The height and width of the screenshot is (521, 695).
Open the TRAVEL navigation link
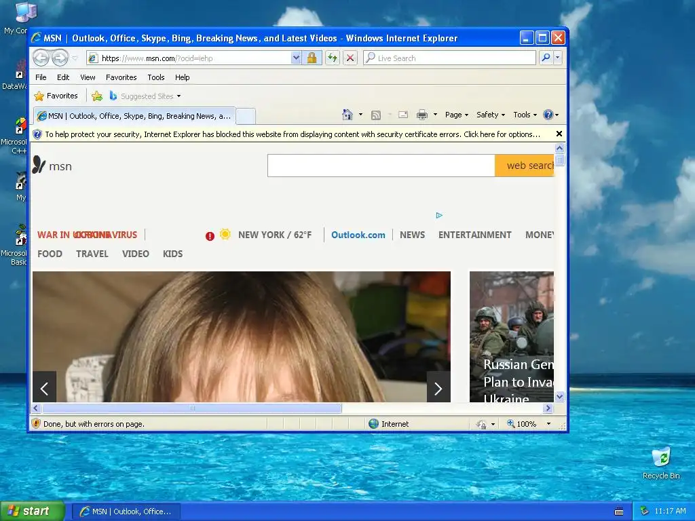pos(92,254)
